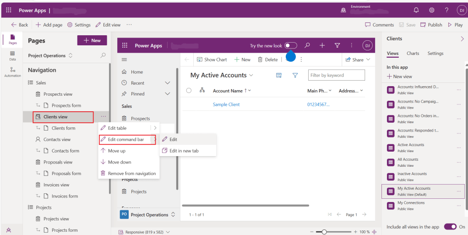Turn off Include all views in the app
The height and width of the screenshot is (235, 468).
[450, 227]
